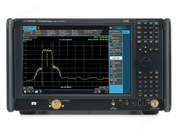The width and height of the screenshot is (178, 133).
Task: Open the multi-window grid icon
Action: 95,92
